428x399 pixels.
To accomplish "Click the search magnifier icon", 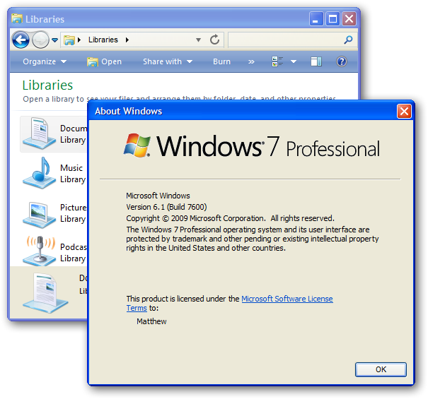I will (348, 40).
